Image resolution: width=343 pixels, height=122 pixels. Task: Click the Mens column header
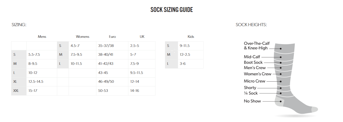pos(42,37)
